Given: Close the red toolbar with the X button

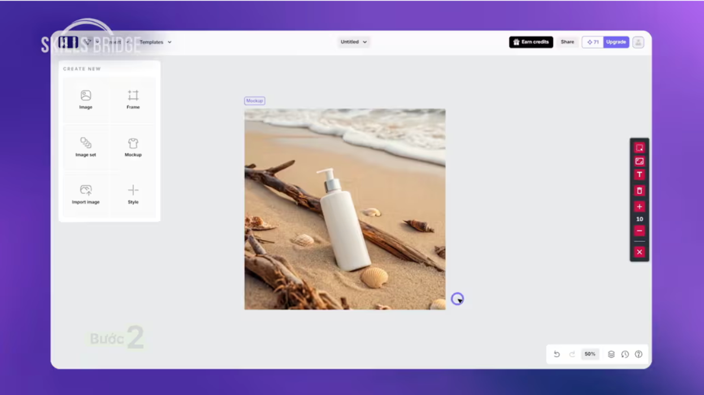Looking at the screenshot, I should (x=640, y=252).
